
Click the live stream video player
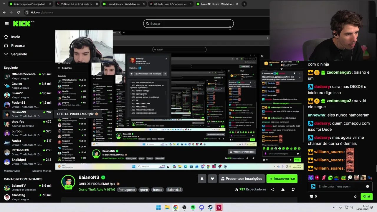(x=180, y=100)
